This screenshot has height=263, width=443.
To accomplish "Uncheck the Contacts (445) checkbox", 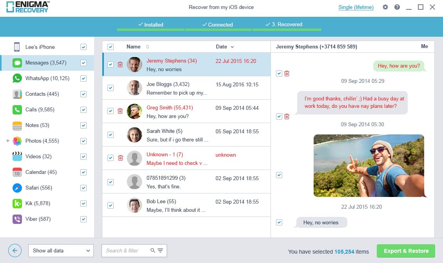I will coord(84,94).
